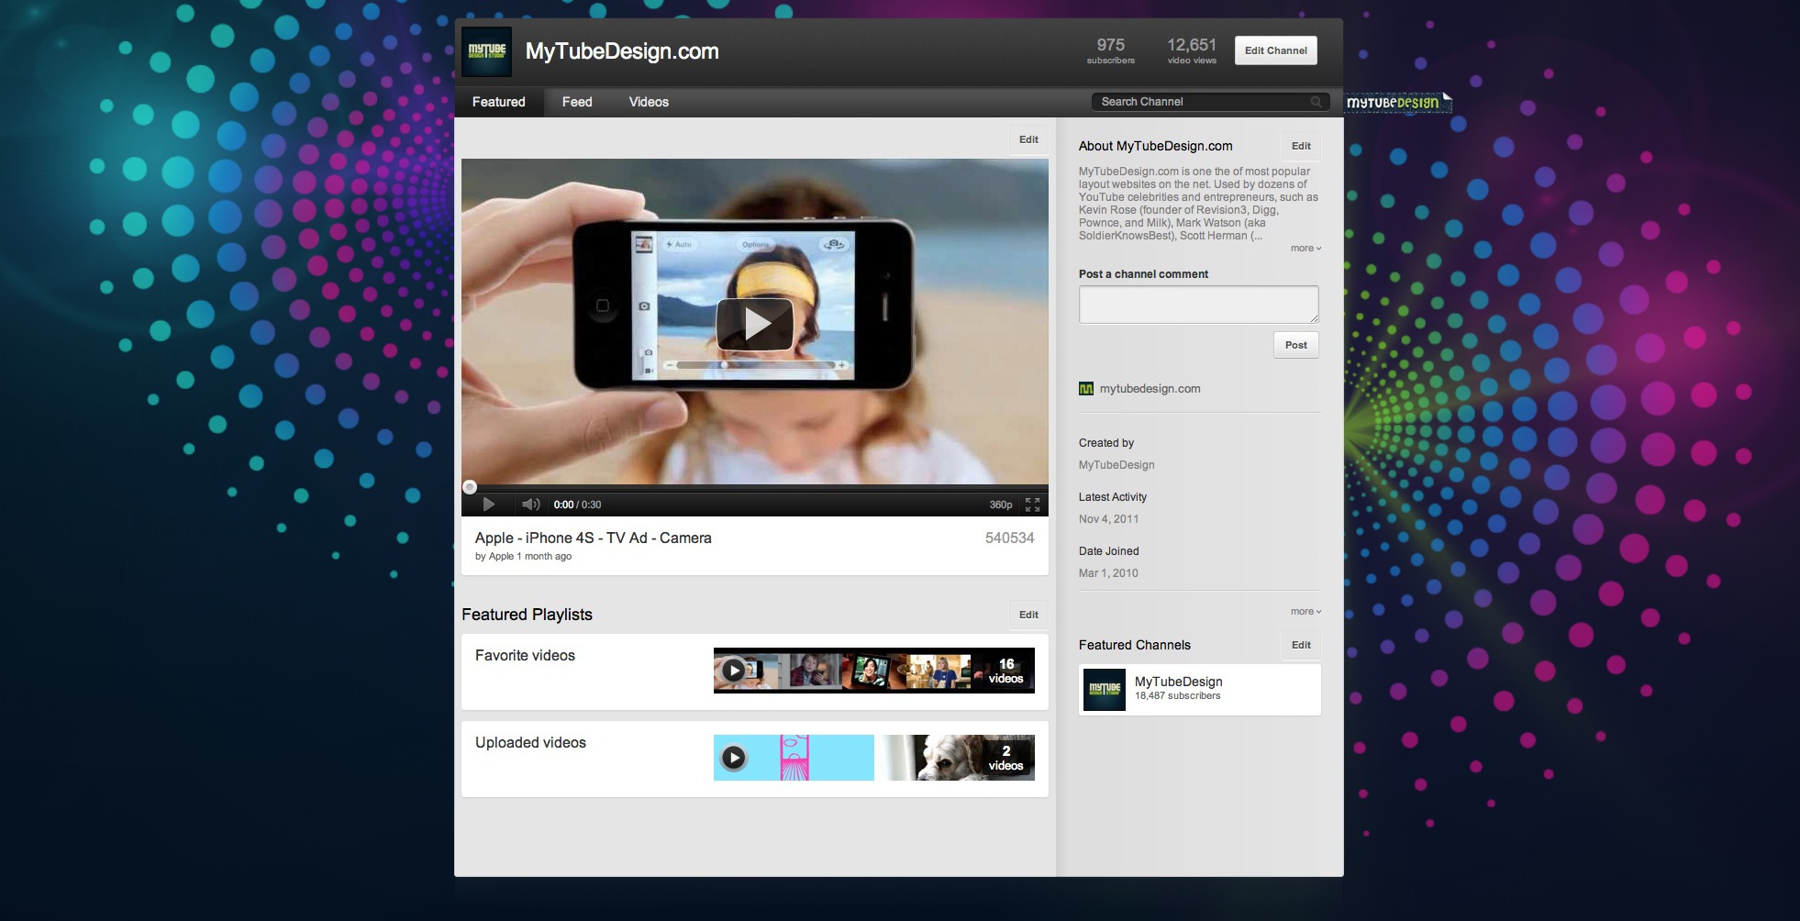The image size is (1800, 921).
Task: Open the Uploaded videos playlist title
Action: (530, 743)
